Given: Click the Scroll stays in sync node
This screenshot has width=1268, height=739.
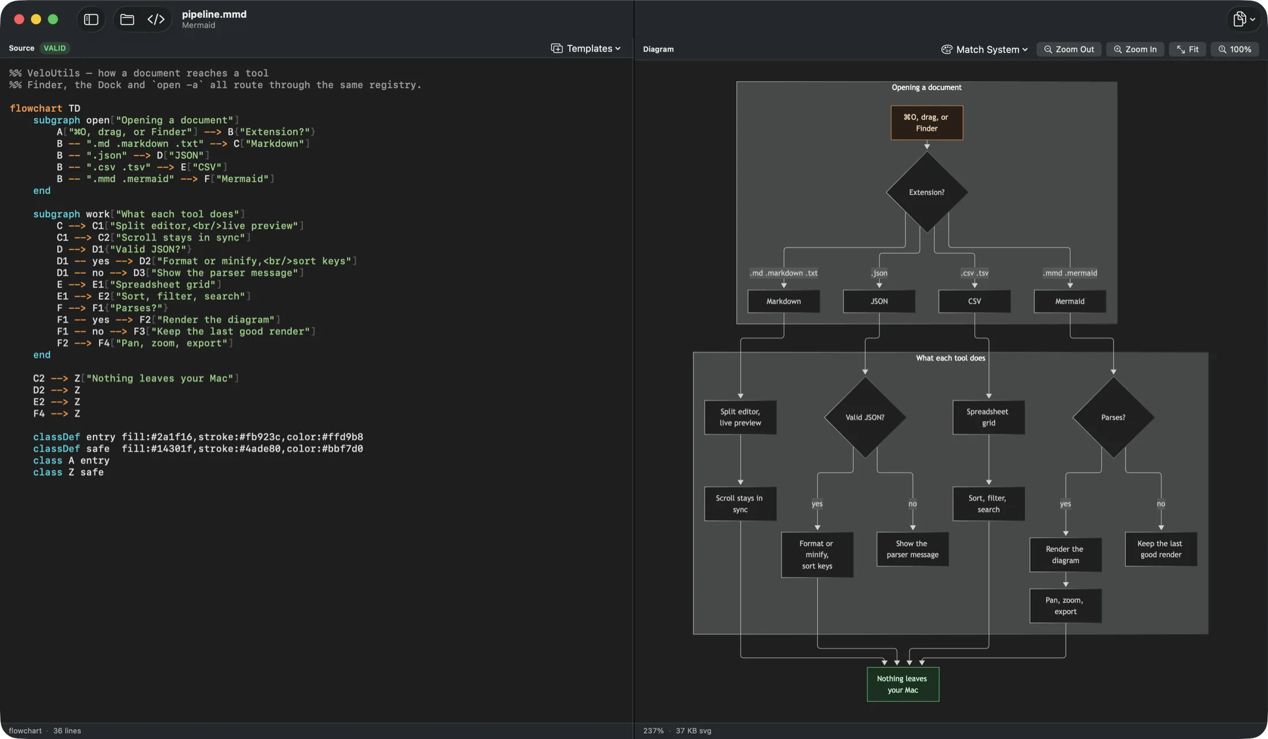Looking at the screenshot, I should [741, 504].
